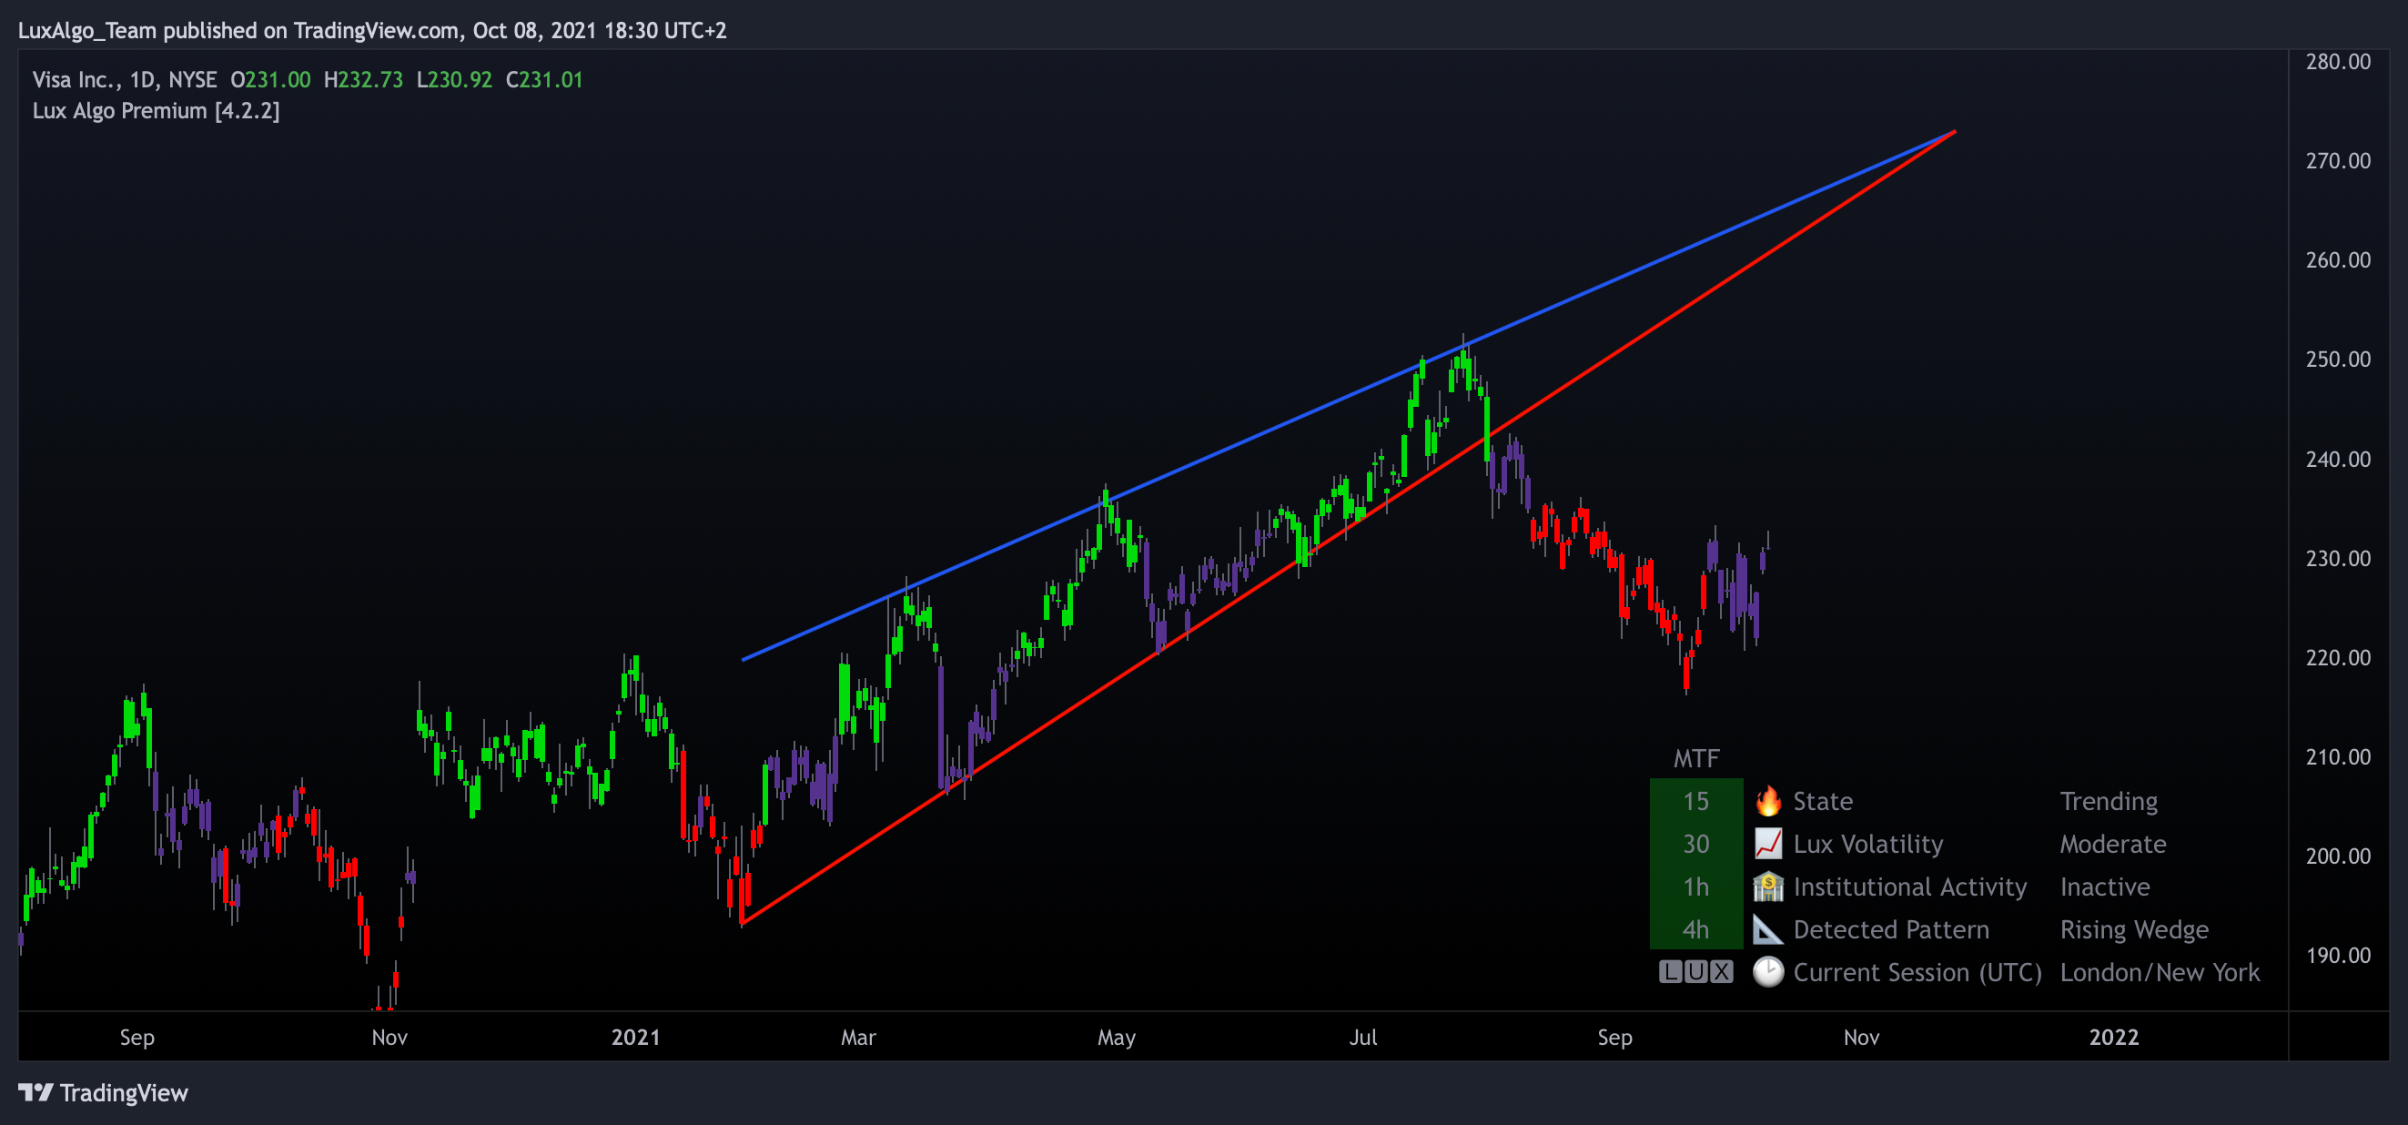
Task: Click the LuxAlgo_Team published header text
Action: [x=372, y=31]
